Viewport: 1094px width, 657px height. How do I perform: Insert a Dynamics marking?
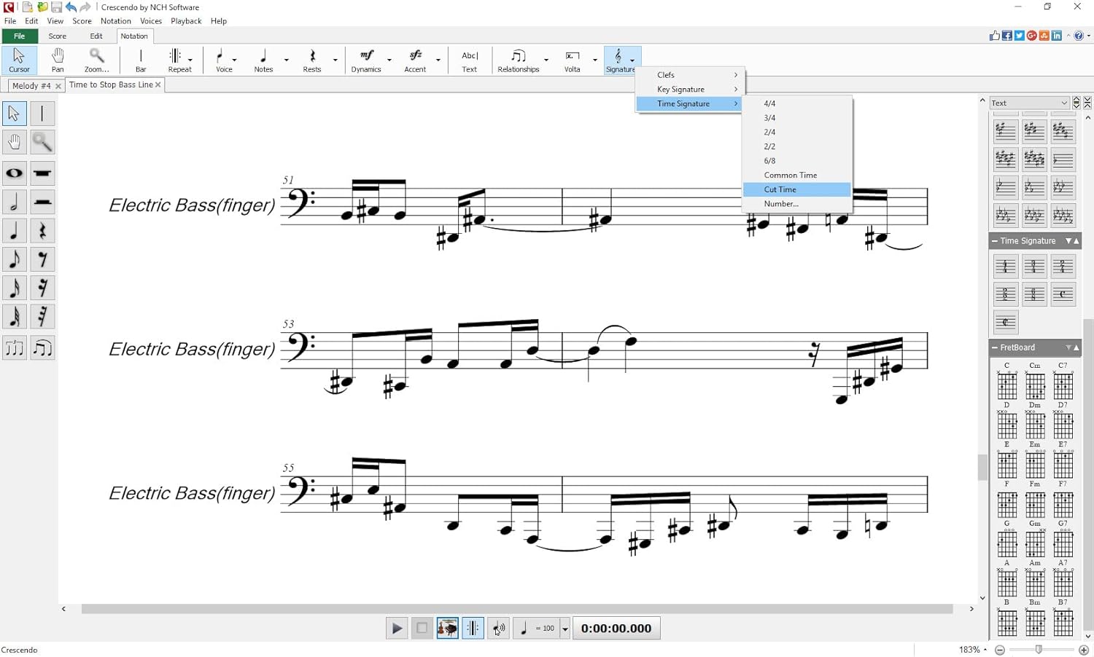[x=366, y=58]
